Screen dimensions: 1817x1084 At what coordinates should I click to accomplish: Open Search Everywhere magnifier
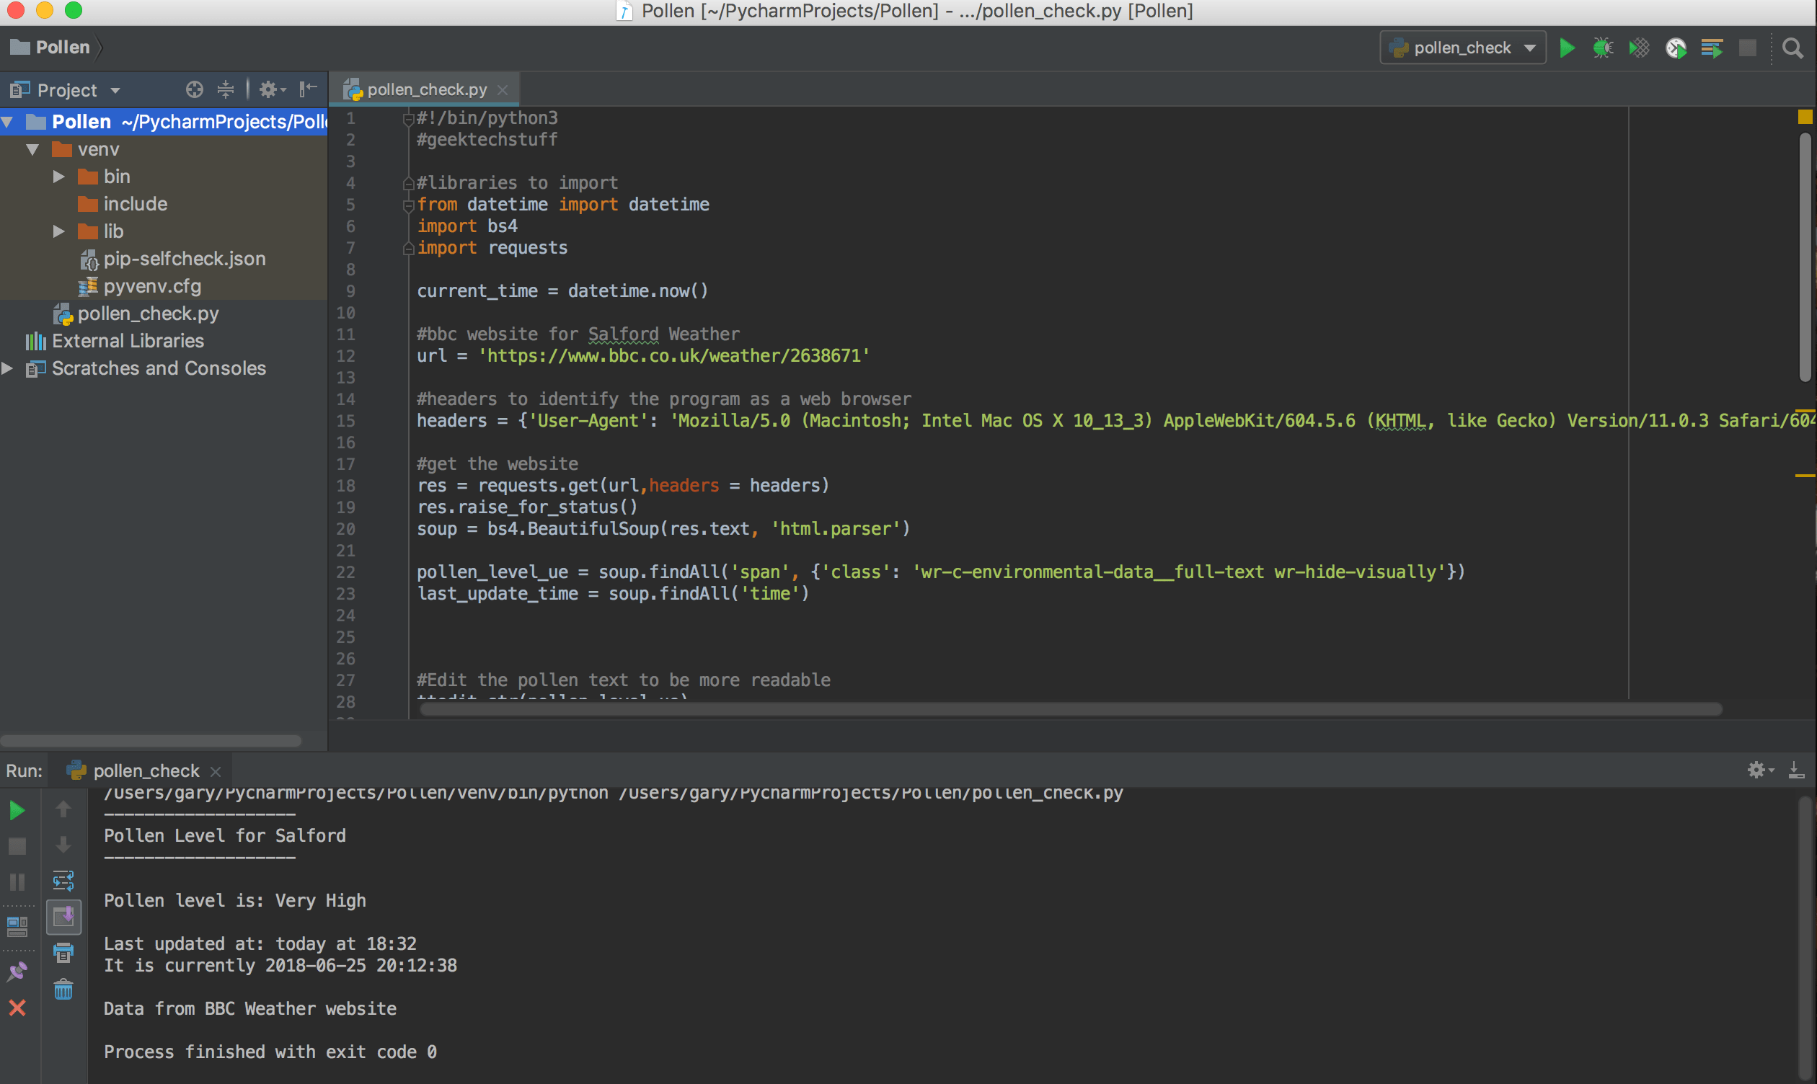[1794, 48]
